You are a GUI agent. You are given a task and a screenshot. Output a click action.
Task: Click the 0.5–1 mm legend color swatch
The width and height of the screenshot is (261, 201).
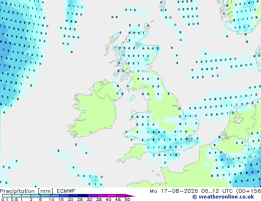point(16,196)
